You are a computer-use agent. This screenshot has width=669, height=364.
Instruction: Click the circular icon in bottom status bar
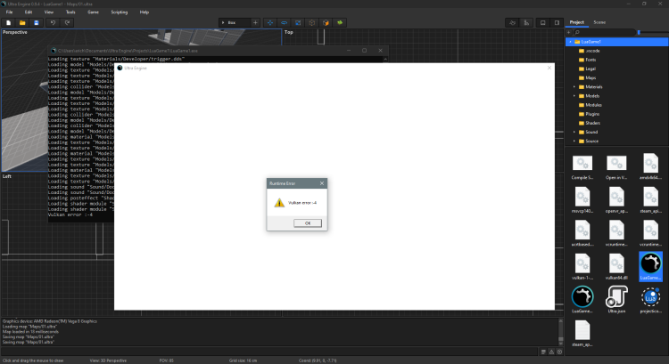560,352
